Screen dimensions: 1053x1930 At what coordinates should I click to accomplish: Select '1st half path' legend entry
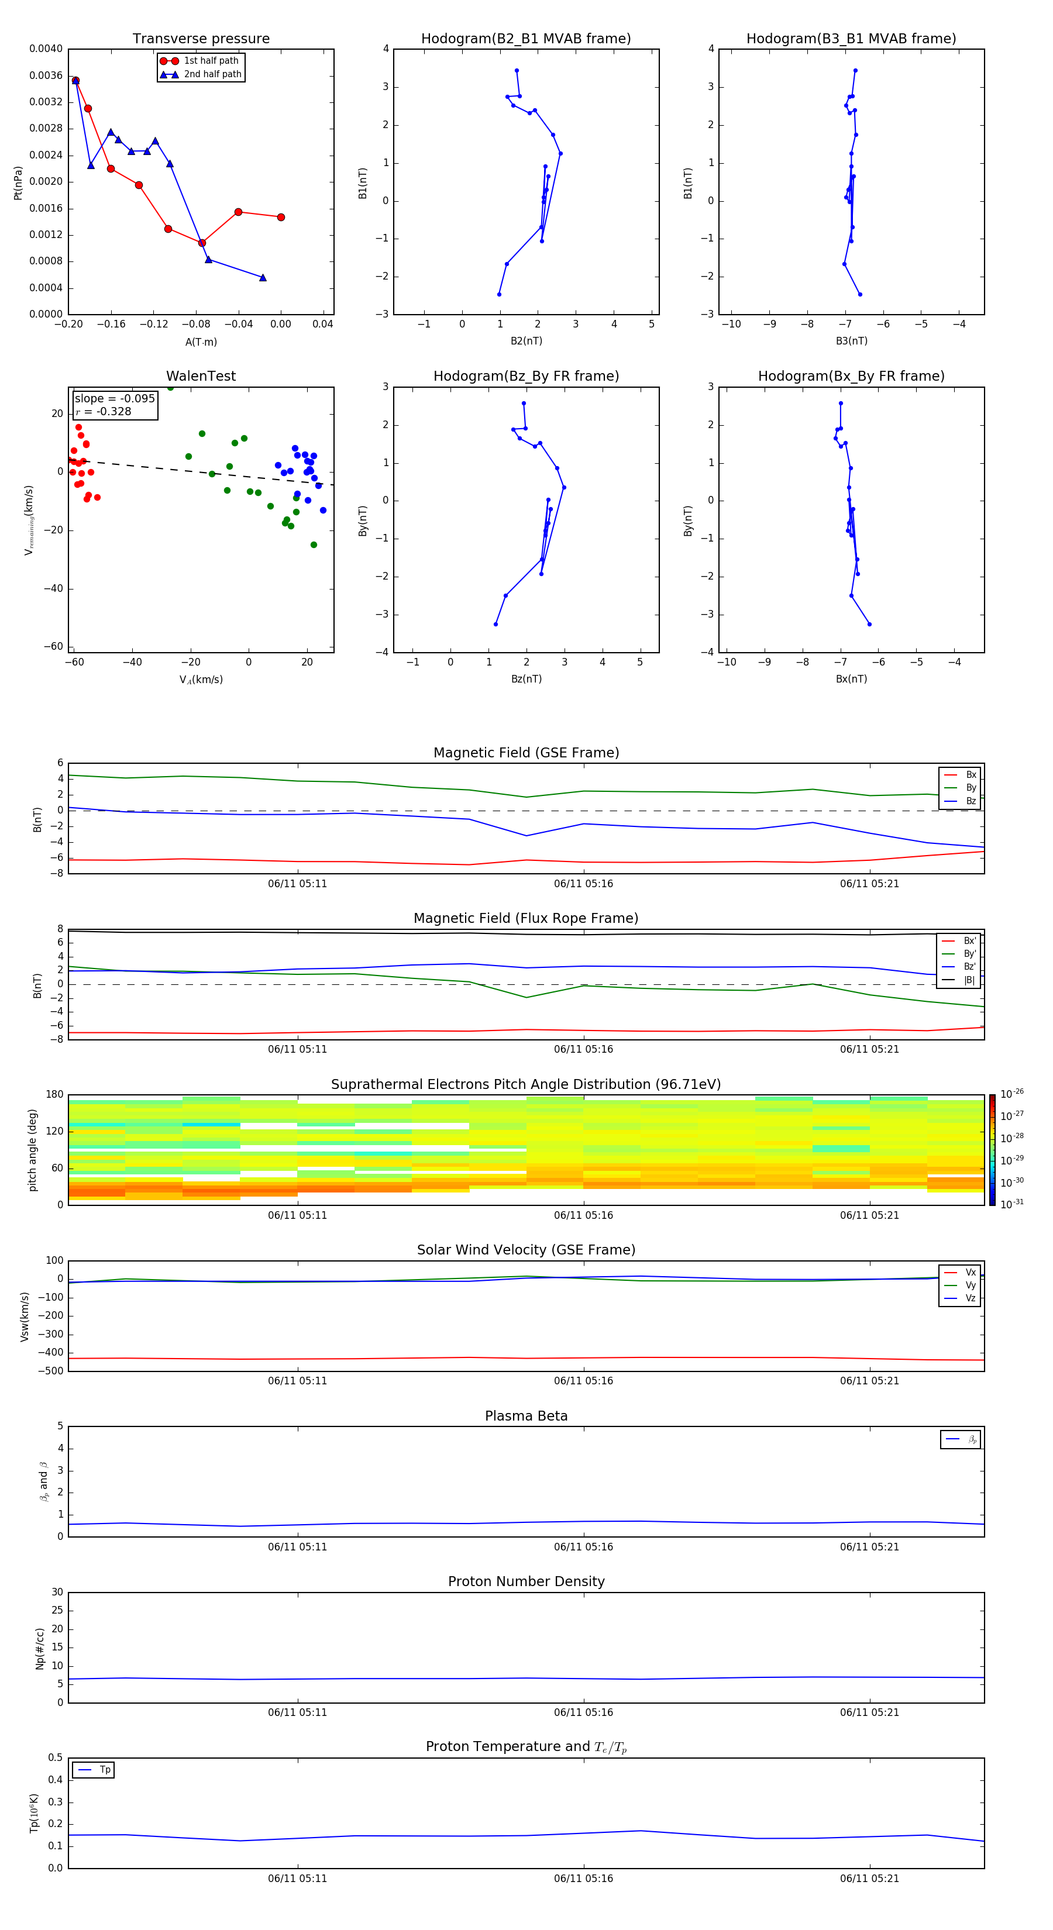(x=200, y=61)
